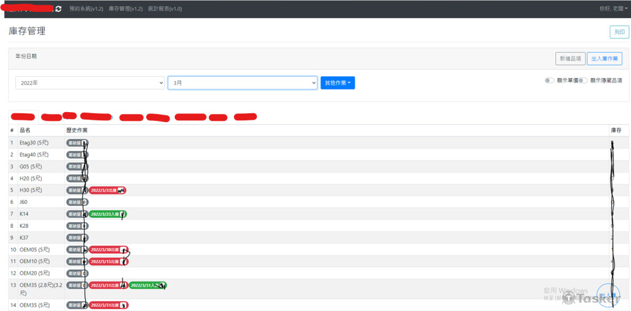Toggle the 顯示單價 switch
Image resolution: width=631 pixels, height=311 pixels.
(x=550, y=81)
